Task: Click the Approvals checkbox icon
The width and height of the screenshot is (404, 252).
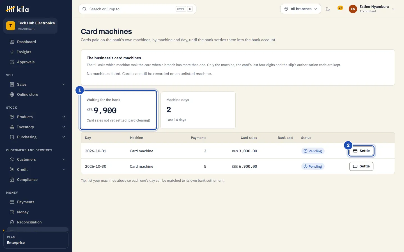Action: 12,62
